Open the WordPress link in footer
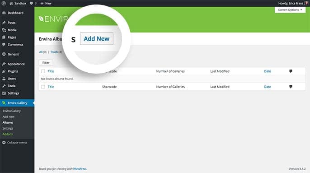The height and width of the screenshot is (173, 310). [x=80, y=169]
